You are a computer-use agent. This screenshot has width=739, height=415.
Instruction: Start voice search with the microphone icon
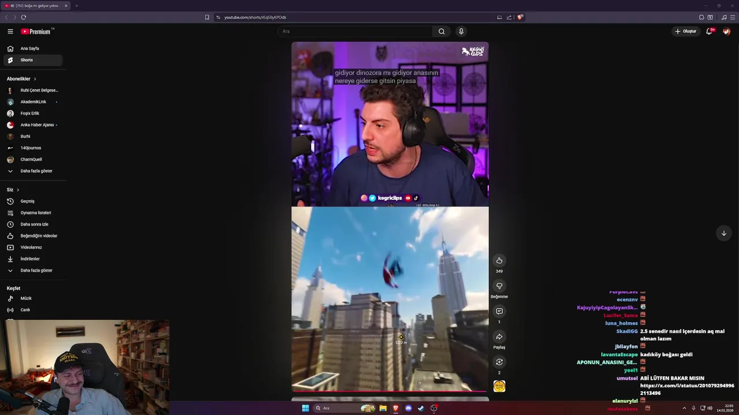461,31
